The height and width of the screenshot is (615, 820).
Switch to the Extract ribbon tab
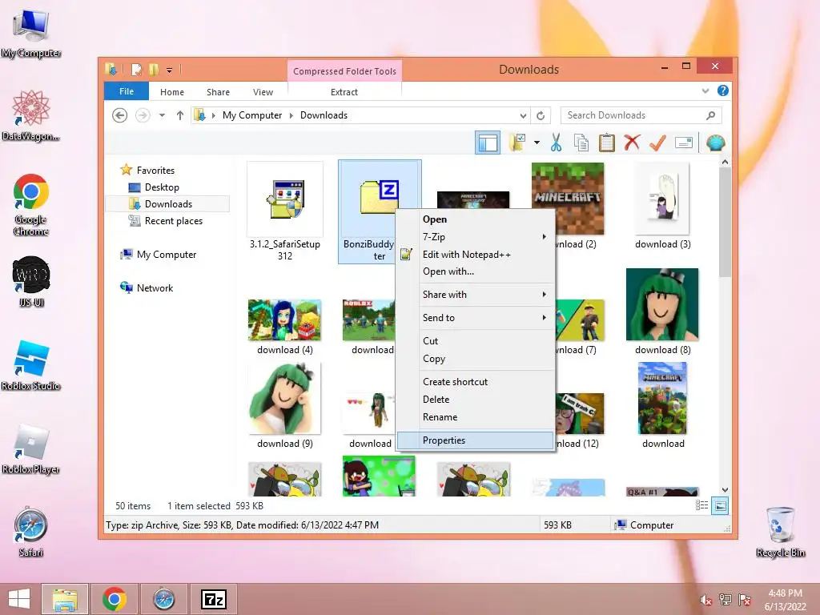click(x=344, y=92)
